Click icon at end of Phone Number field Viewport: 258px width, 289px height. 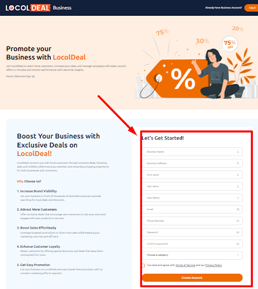pos(238,221)
